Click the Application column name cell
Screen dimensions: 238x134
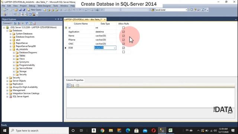click(81, 32)
